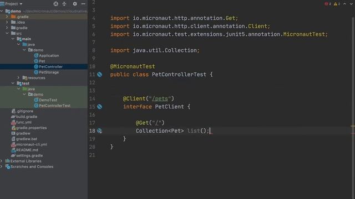Screen dimensions: 355x199
Task: Select PetControllerTest in project tree
Action: click(x=52, y=106)
